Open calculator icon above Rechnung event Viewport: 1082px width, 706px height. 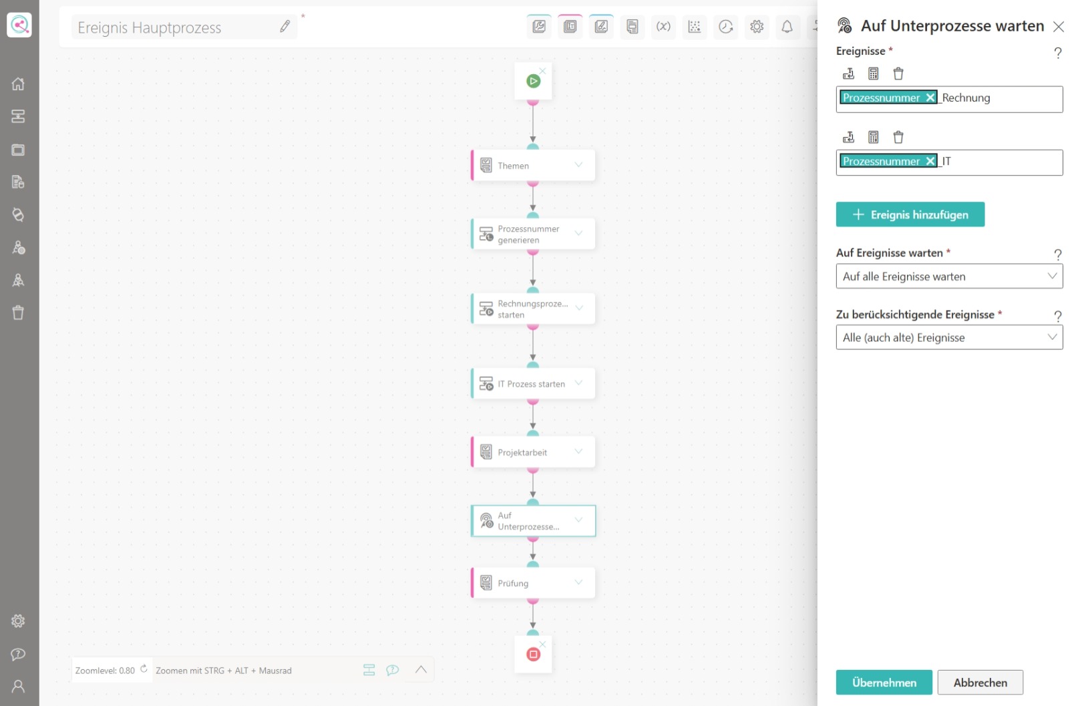(x=874, y=73)
